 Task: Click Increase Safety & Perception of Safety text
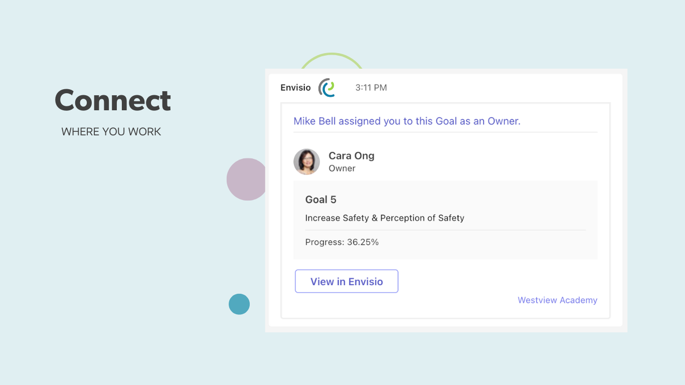385,218
